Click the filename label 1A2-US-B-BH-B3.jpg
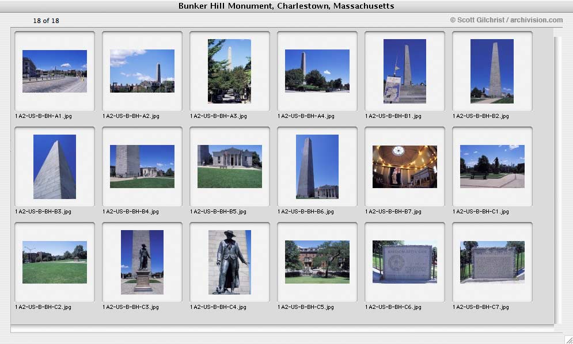This screenshot has width=573, height=344. (x=43, y=212)
